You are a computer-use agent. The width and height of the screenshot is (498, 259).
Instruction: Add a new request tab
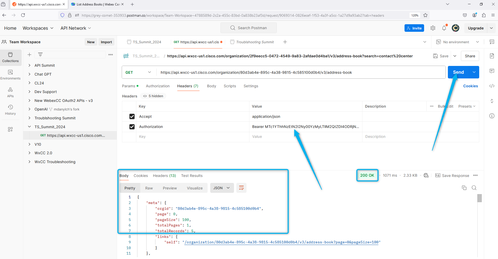[x=285, y=42]
